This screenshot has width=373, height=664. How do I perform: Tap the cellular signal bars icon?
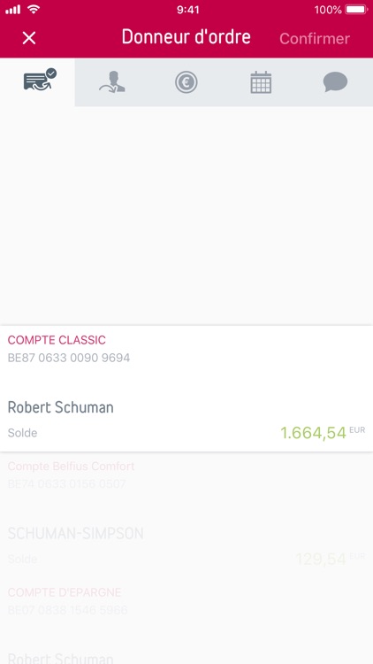pos(12,10)
